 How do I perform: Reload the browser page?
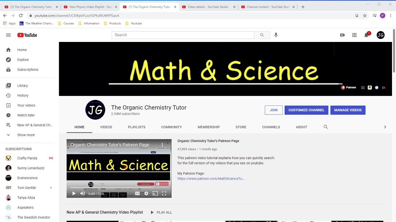click(21, 15)
